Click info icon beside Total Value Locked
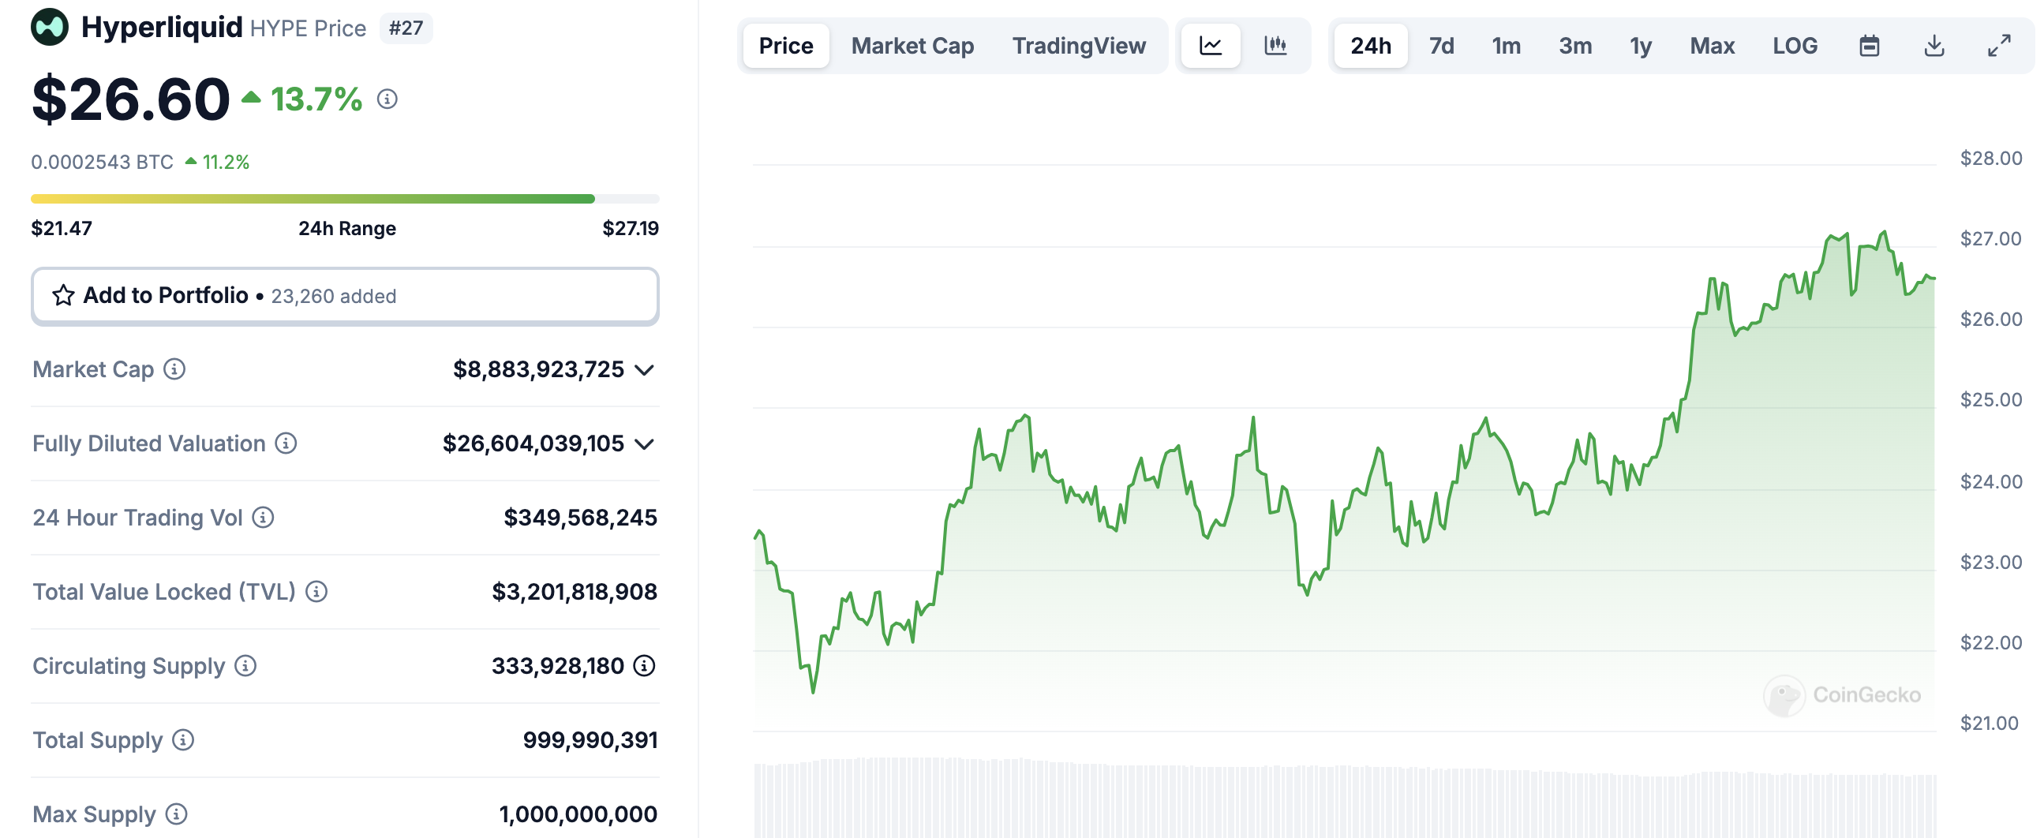 point(316,591)
